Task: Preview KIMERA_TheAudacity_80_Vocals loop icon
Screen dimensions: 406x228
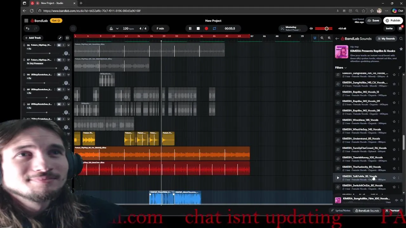Action: (338, 168)
